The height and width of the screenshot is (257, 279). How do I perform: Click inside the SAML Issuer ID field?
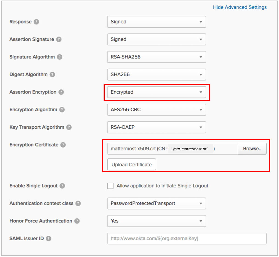186,239
